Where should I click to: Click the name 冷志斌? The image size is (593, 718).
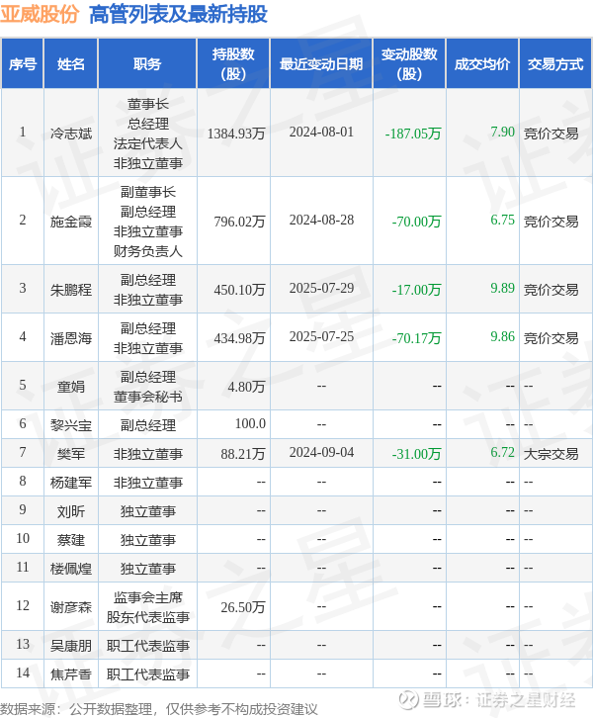coord(71,134)
